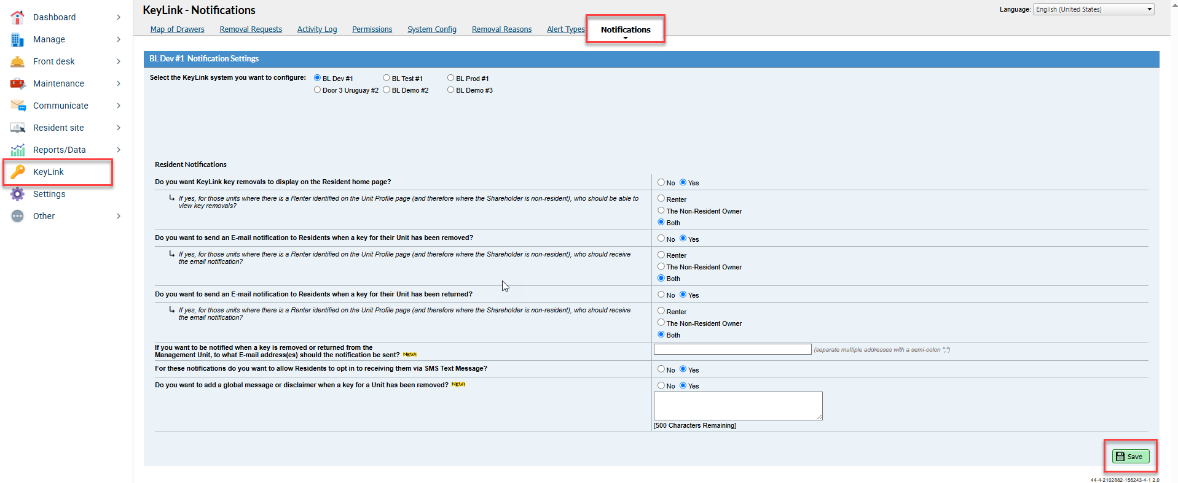The width and height of the screenshot is (1178, 483).
Task: Expand the Maintenance menu chevron
Action: (119, 83)
